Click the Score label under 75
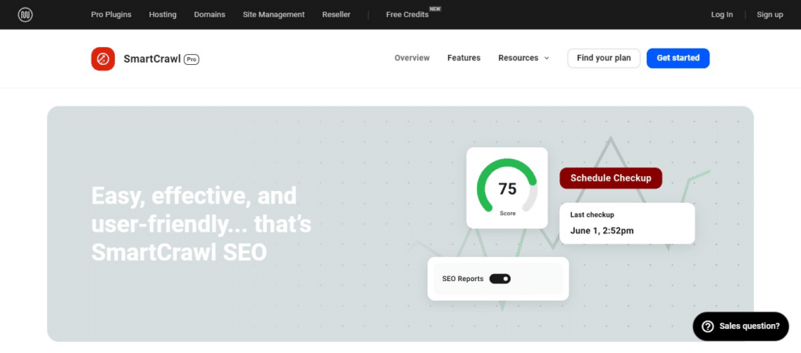This screenshot has width=801, height=353. point(507,214)
